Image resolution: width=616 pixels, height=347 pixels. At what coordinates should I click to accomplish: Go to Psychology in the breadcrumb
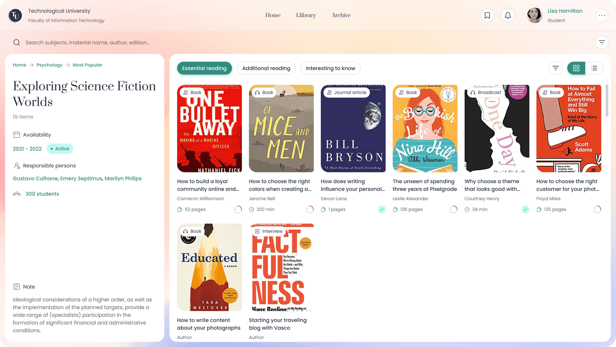point(49,65)
